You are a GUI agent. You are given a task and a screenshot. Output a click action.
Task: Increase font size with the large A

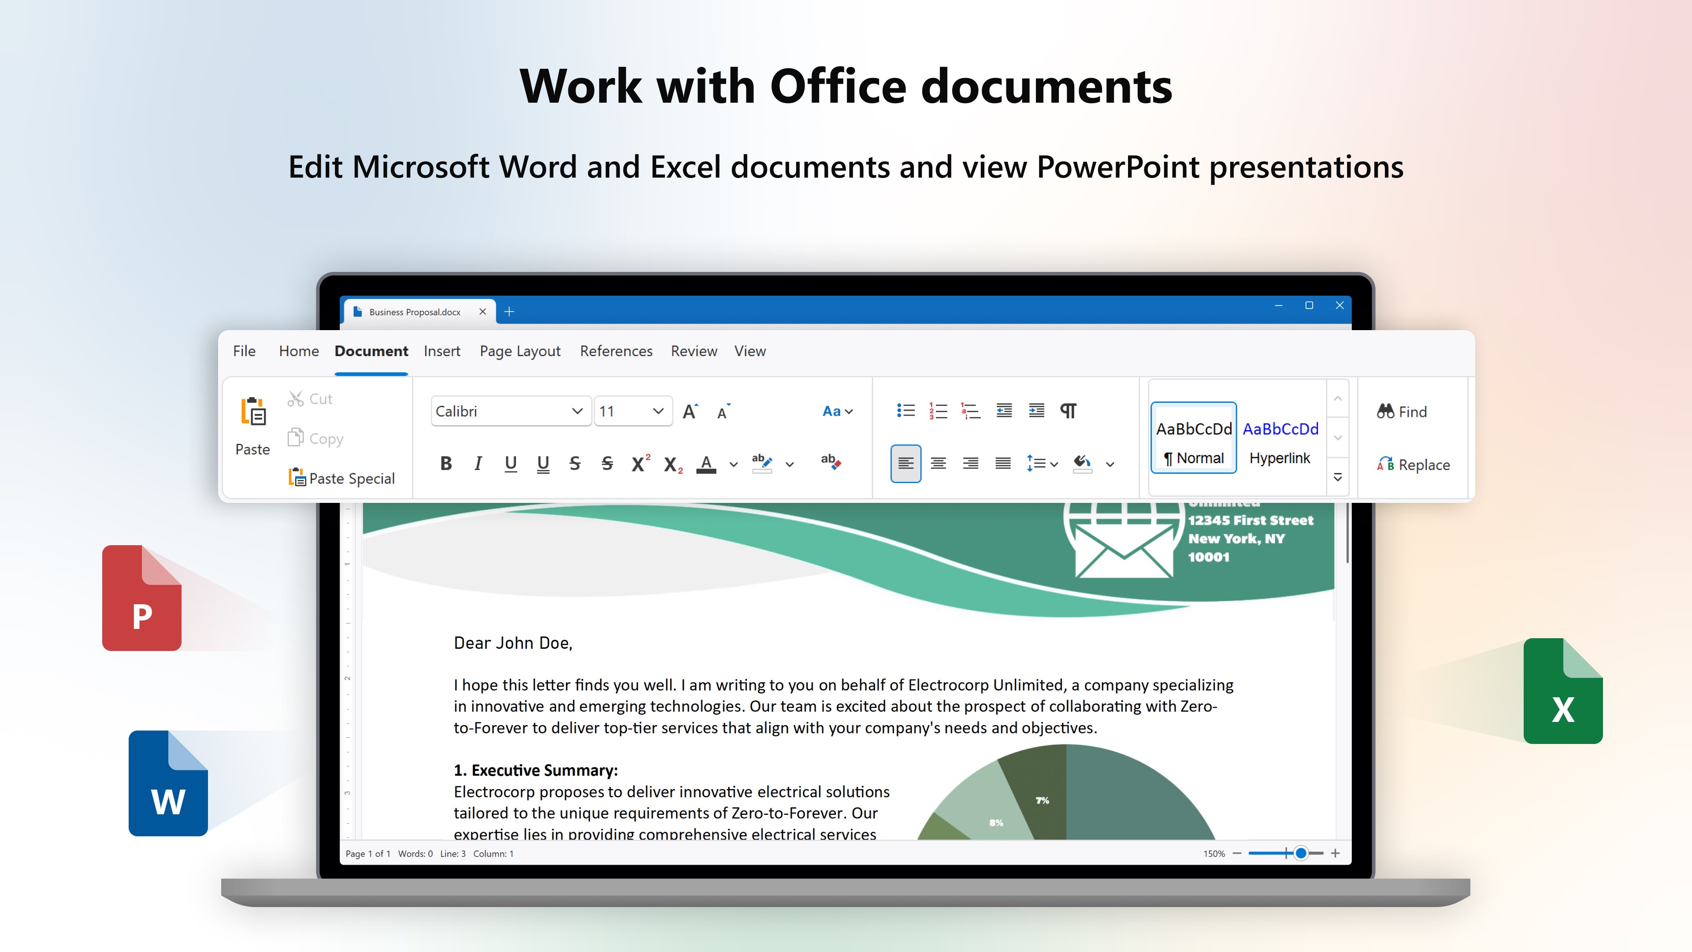point(690,411)
